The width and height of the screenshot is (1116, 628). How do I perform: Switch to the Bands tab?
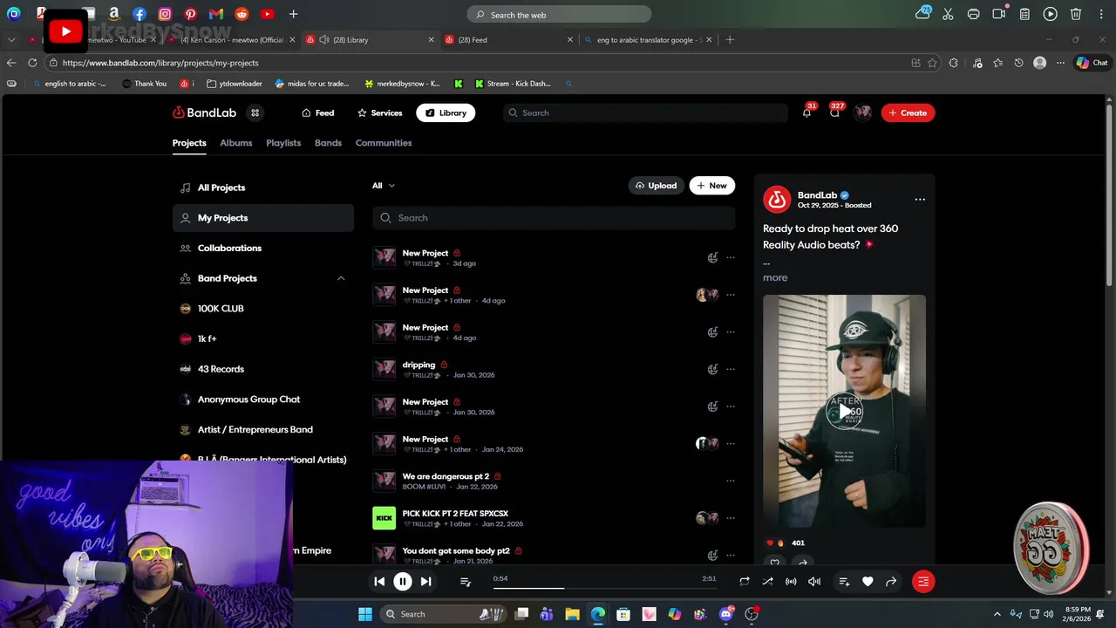coord(328,143)
